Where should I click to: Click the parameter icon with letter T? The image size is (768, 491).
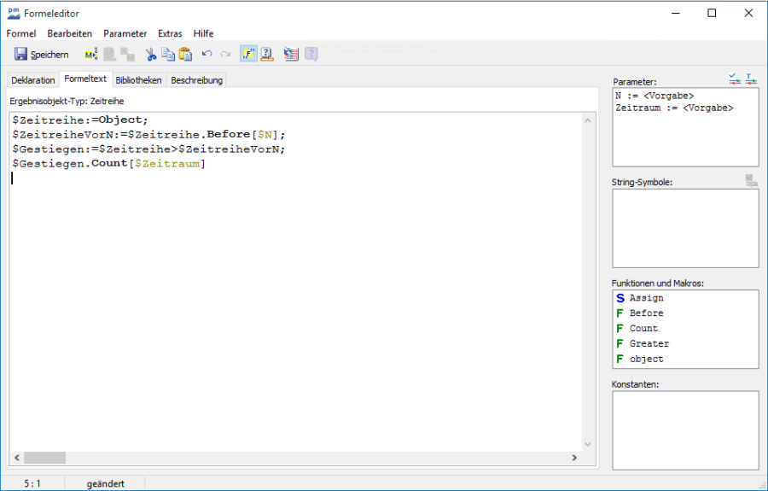click(751, 79)
